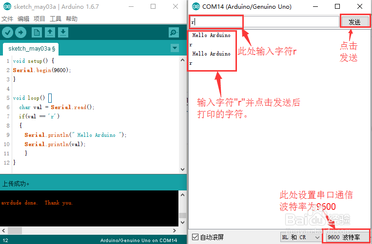Open the 工具 menu
This screenshot has height=244, width=372.
[56, 19]
